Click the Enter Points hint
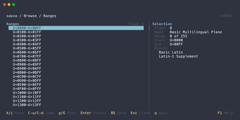Image resolution: width=240 pixels, height=120 pixels. [93, 113]
